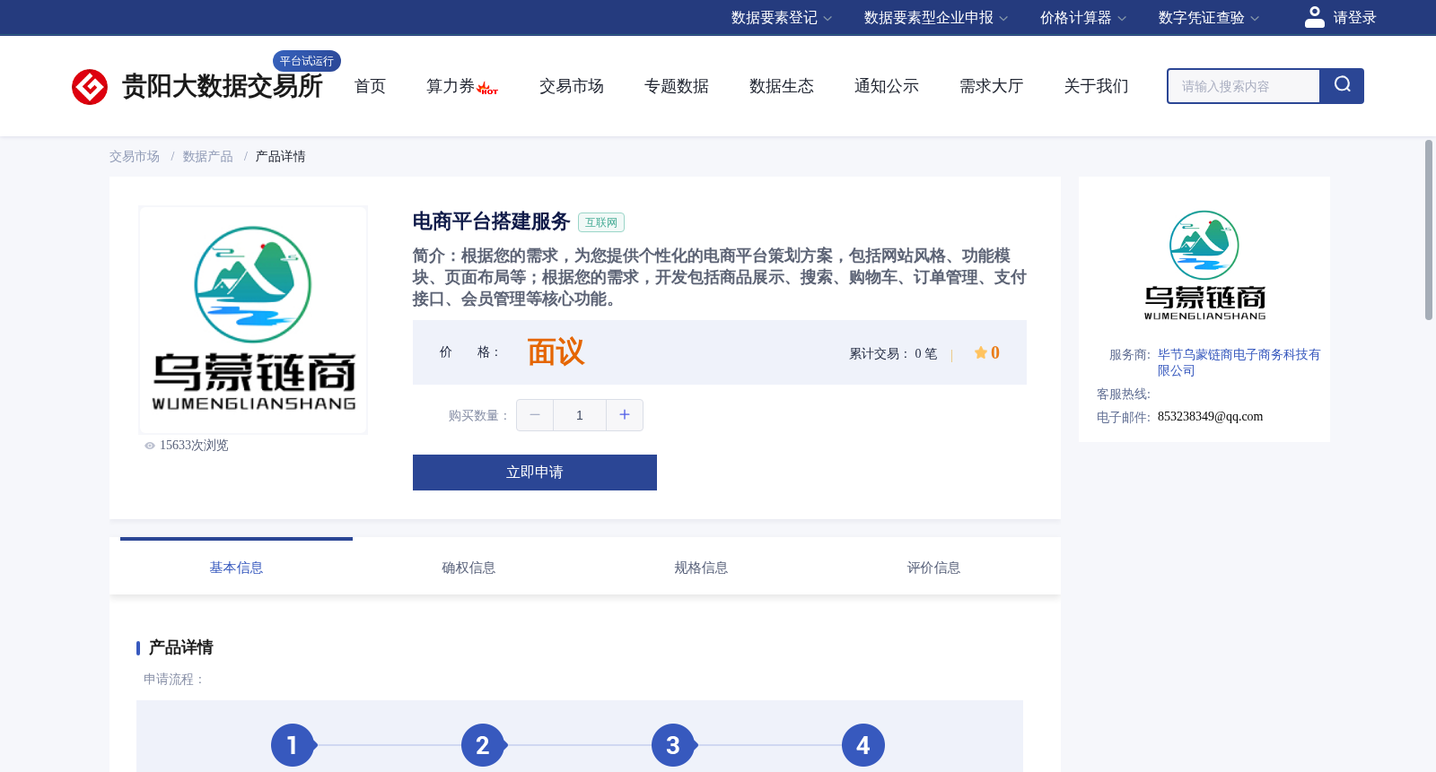
Task: Increase purchase quantity with plus button
Action: [625, 415]
